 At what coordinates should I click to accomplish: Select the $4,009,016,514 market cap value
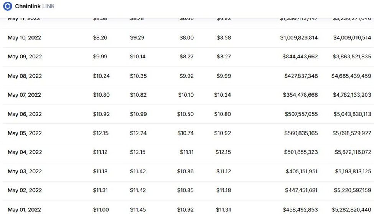pos(352,38)
